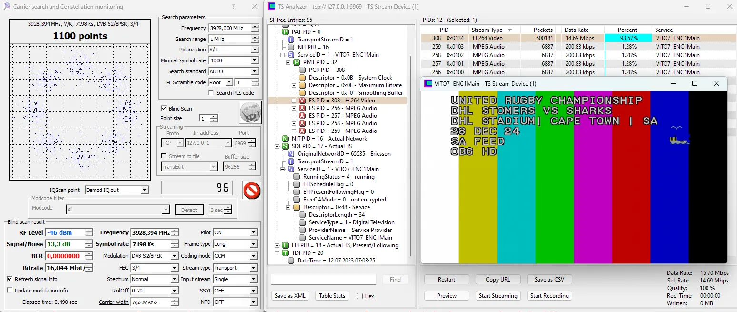
Task: Click the SI tree search input field
Action: click(x=323, y=280)
